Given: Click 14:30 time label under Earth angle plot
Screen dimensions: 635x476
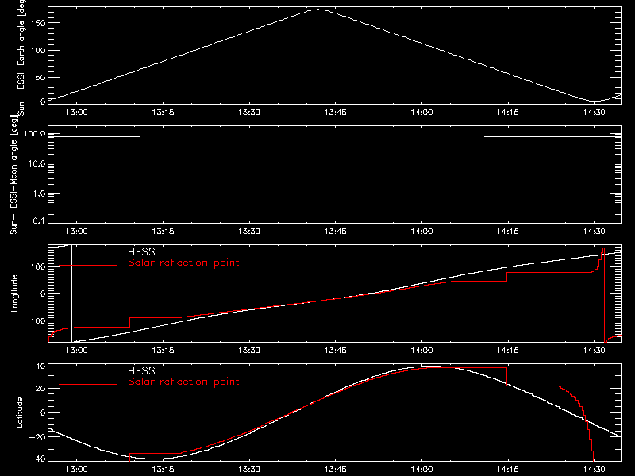Looking at the screenshot, I should tap(594, 113).
